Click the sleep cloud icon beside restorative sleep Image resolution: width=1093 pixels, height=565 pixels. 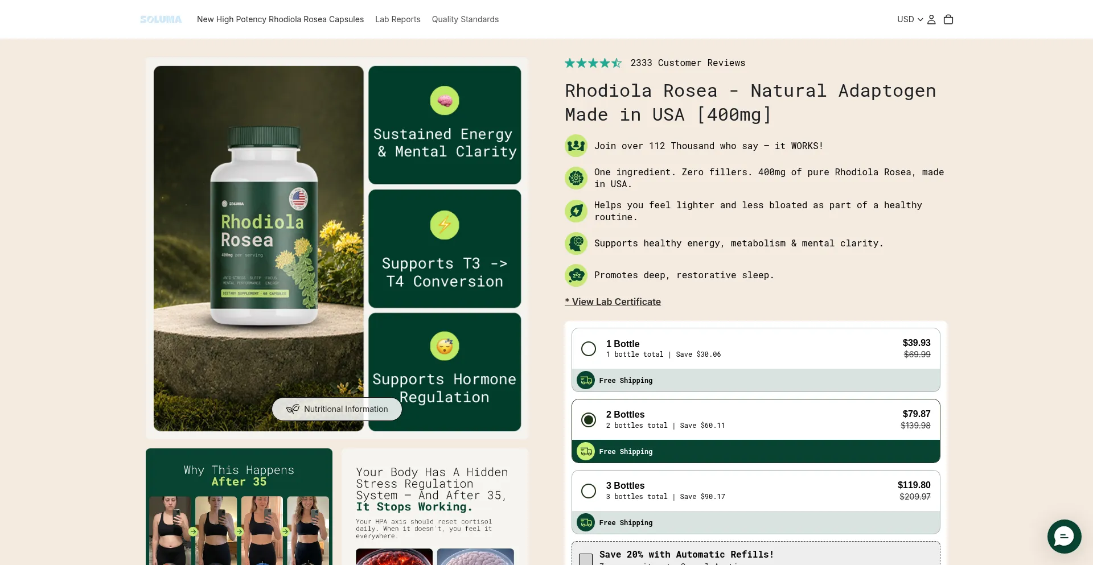(x=576, y=275)
